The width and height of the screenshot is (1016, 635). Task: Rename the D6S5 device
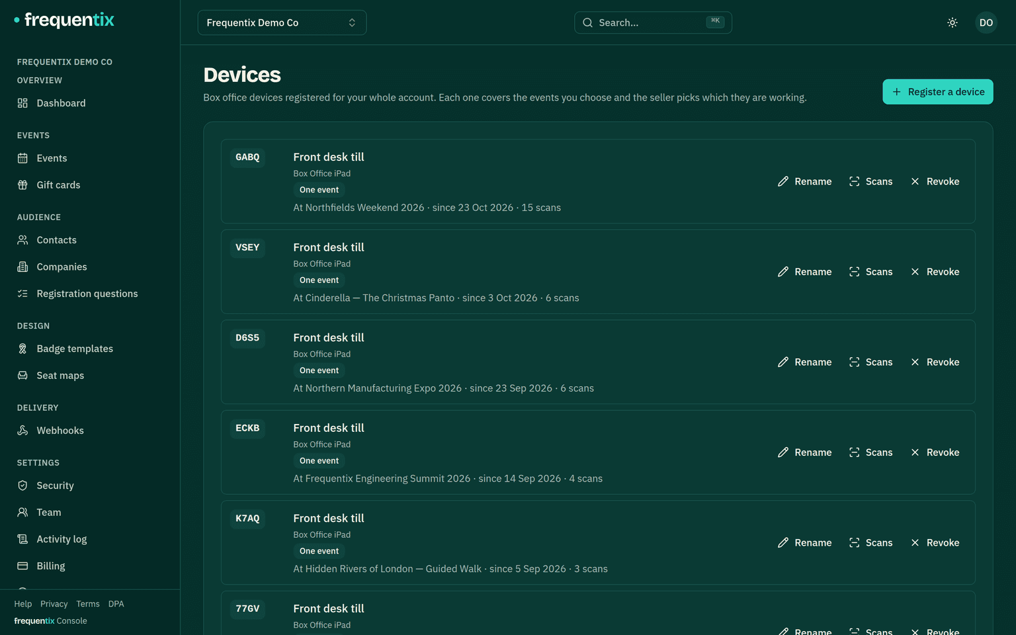(805, 362)
